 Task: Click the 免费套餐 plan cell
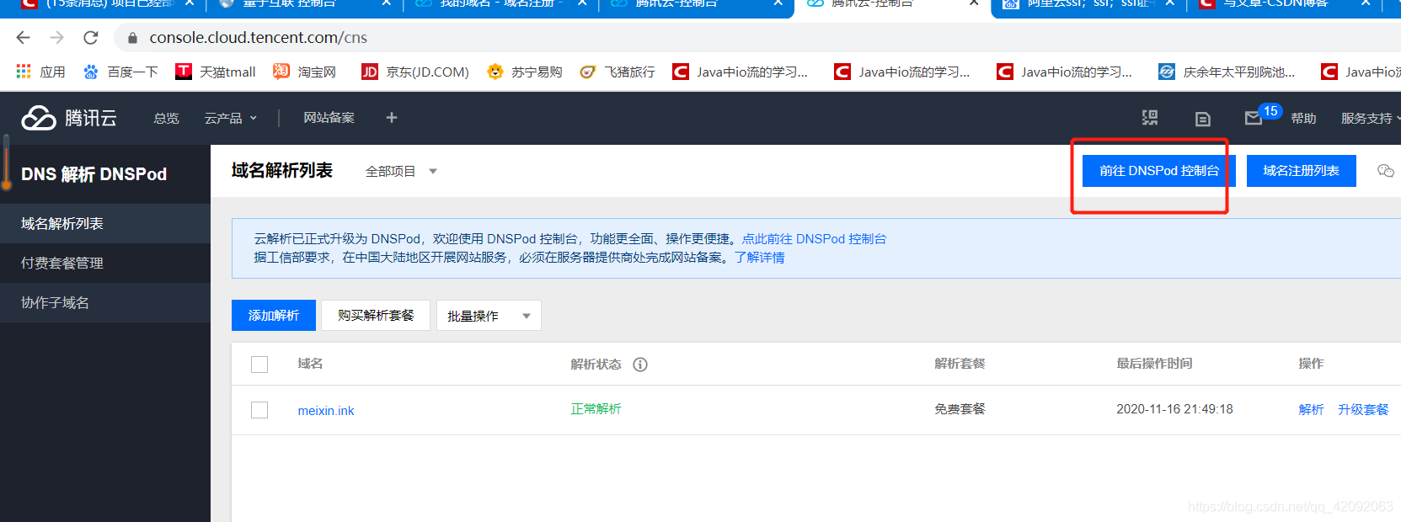960,409
